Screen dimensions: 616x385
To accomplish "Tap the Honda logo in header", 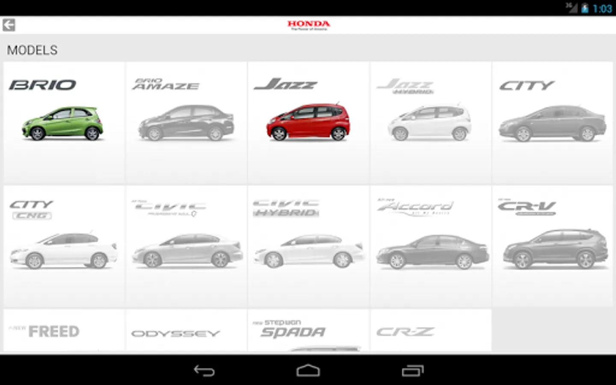I will tap(308, 25).
